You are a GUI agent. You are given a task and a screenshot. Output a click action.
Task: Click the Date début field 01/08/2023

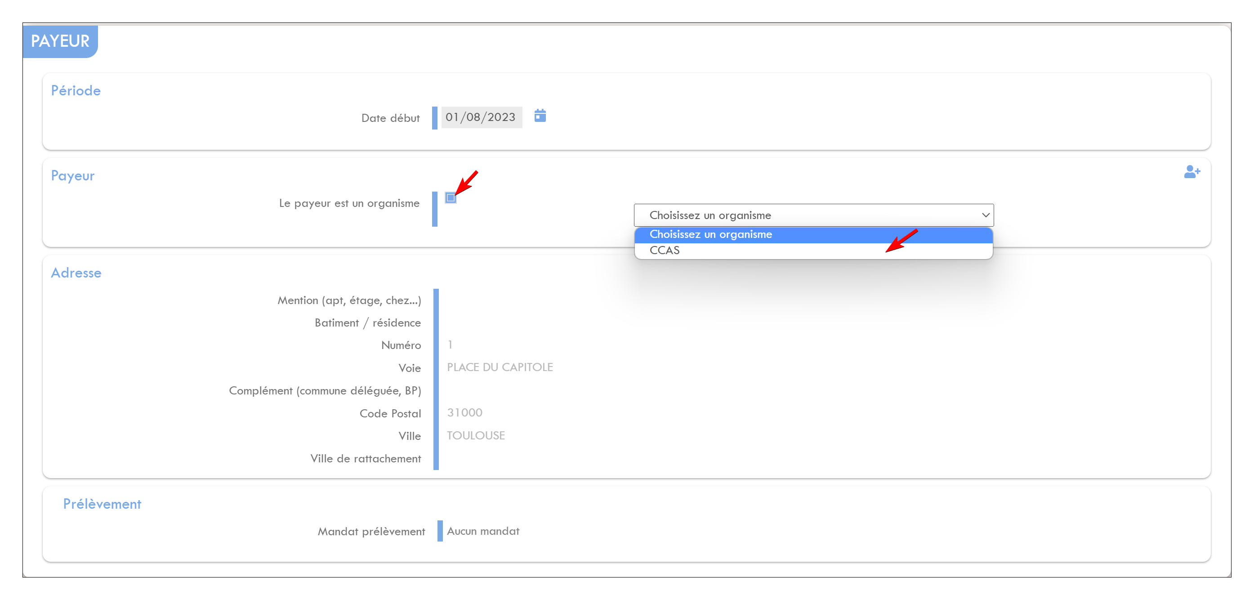pyautogui.click(x=482, y=117)
